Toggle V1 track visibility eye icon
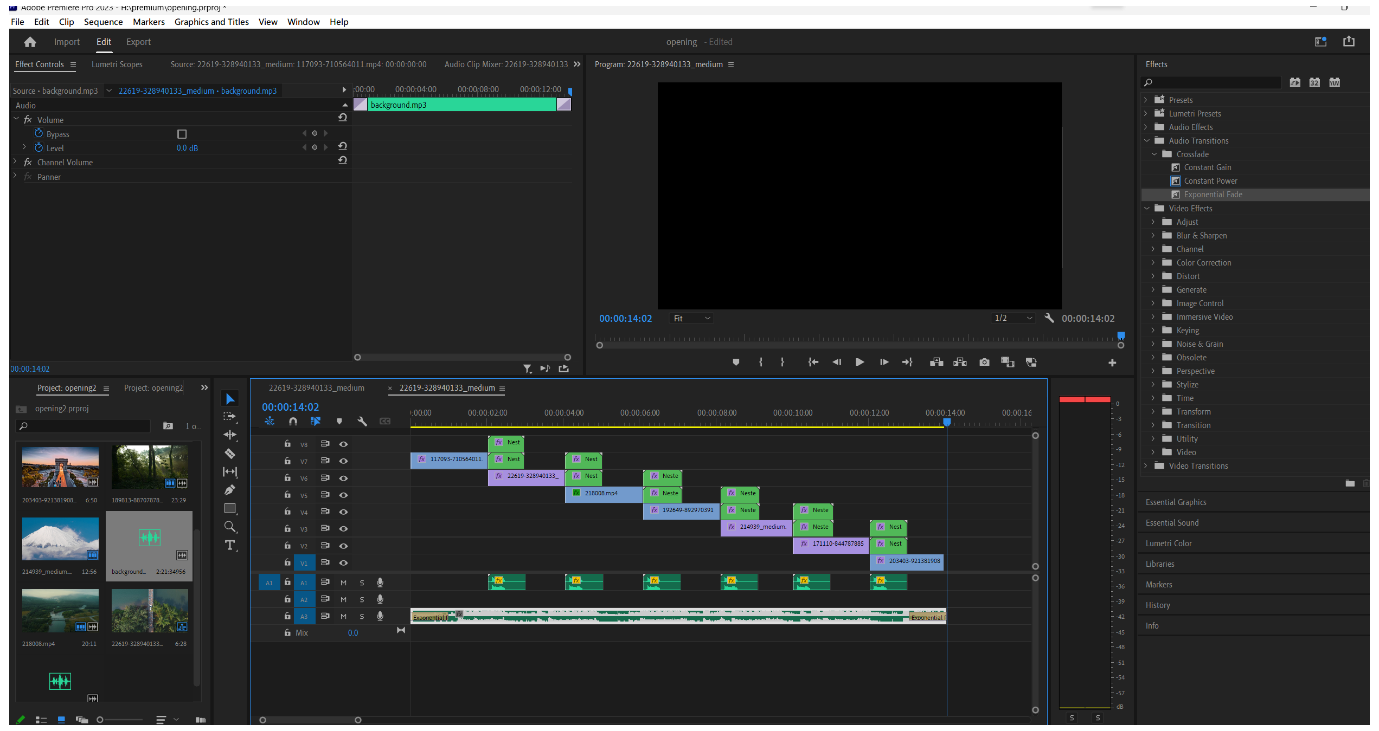 click(x=344, y=562)
